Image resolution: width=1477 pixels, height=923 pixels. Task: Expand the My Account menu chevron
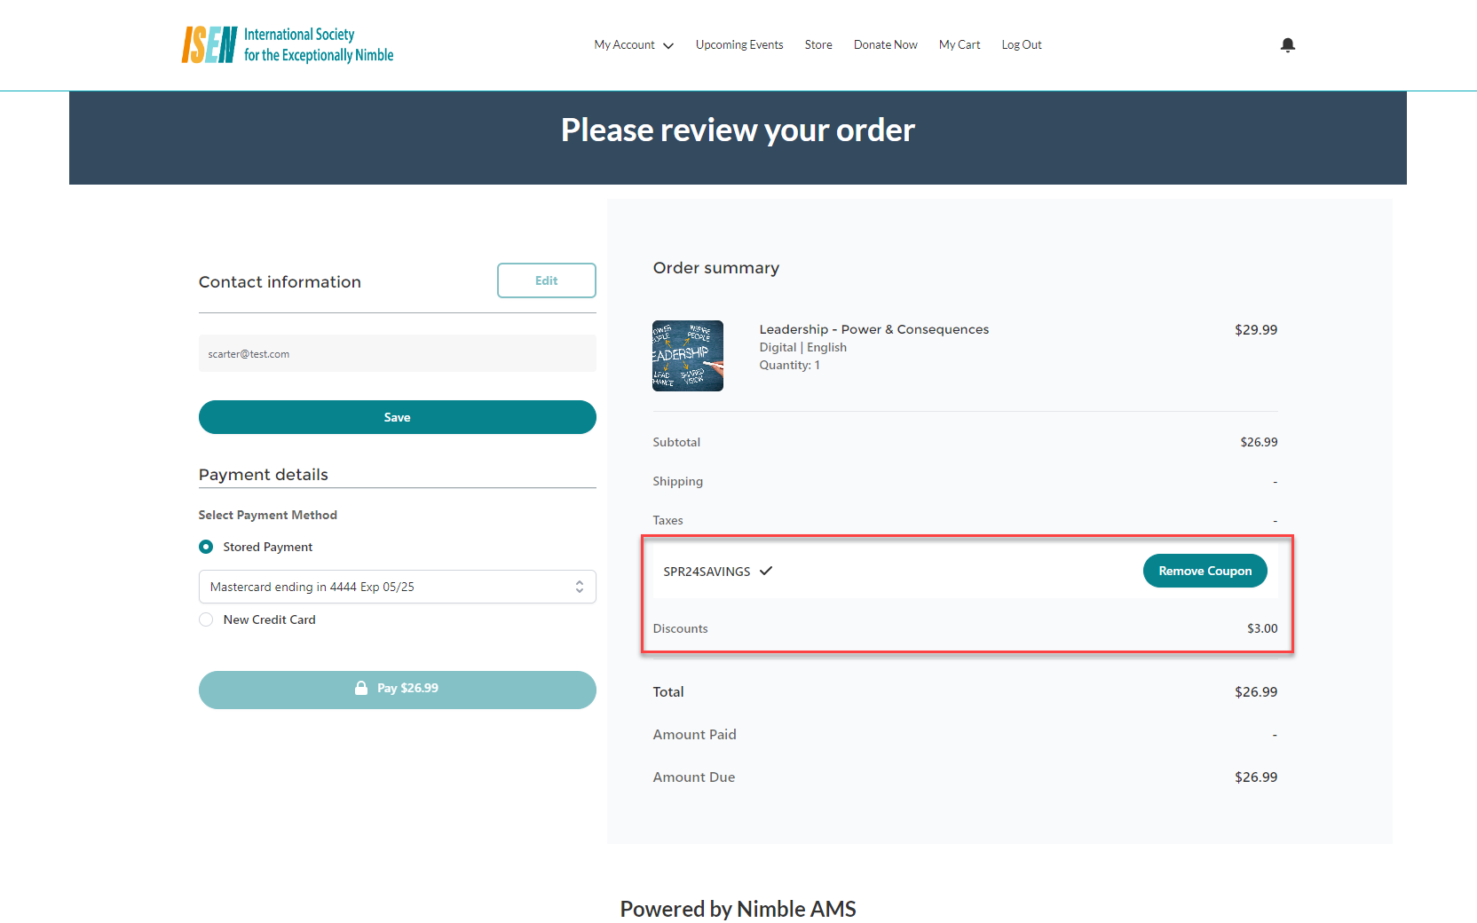[668, 45]
